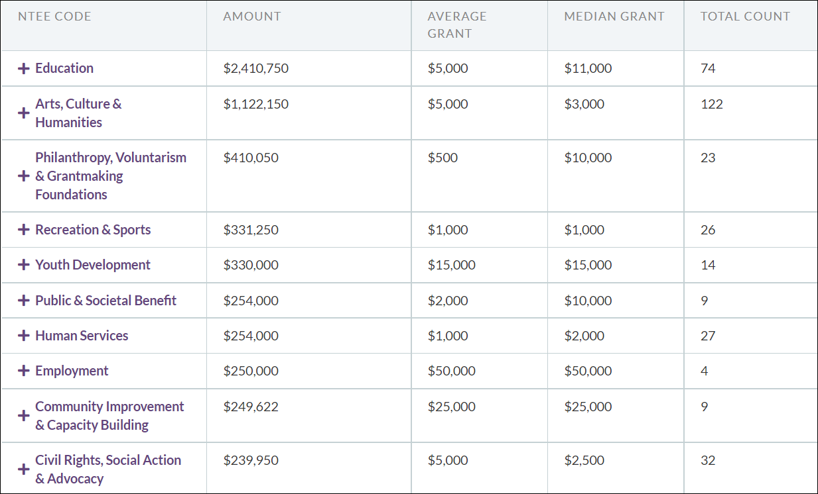Expand the Youth Development row
This screenshot has height=494, width=818.
[24, 265]
